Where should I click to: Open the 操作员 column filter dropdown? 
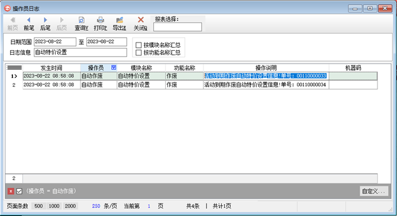pyautogui.click(x=114, y=67)
